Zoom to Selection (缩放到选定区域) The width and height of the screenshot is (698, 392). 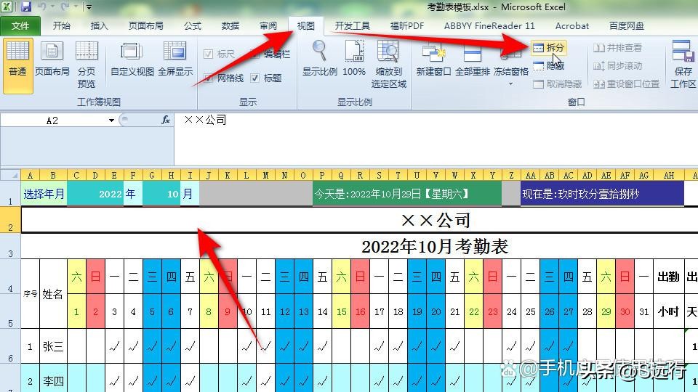tap(388, 65)
